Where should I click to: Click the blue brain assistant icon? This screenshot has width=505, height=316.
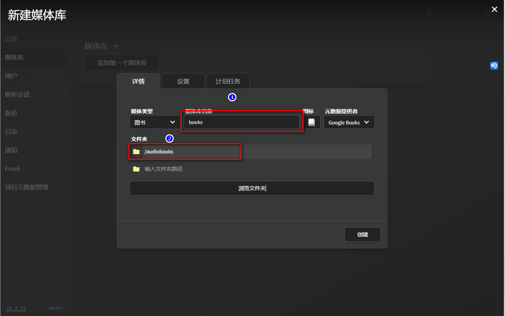(494, 66)
